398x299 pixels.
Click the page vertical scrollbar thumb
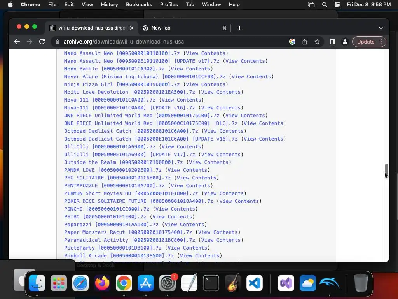coord(387,169)
